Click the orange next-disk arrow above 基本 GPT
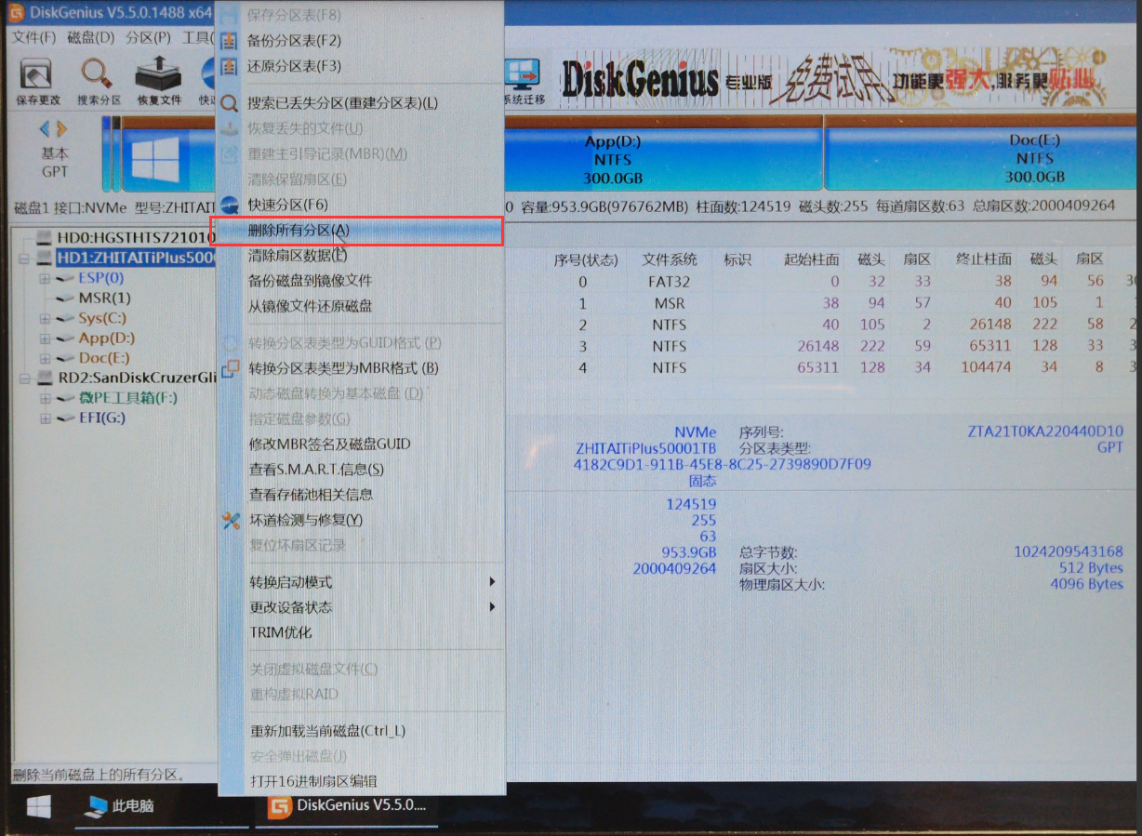The height and width of the screenshot is (836, 1142). 61,129
